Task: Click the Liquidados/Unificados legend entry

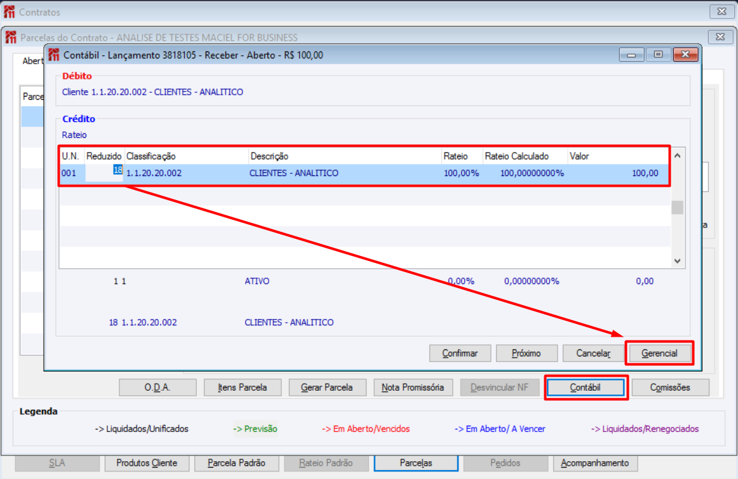Action: coord(142,429)
